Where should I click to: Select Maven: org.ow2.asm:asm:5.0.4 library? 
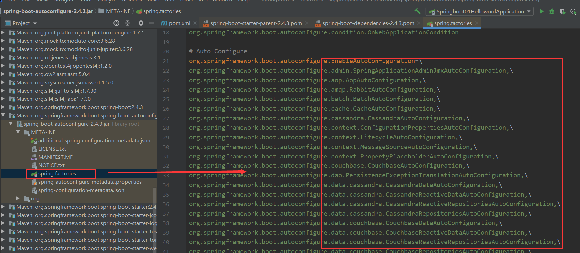[x=53, y=74]
